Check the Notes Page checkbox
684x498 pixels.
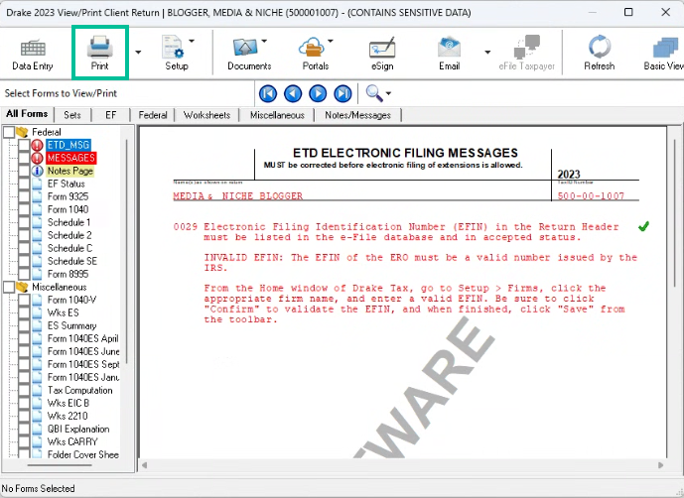[x=24, y=171]
